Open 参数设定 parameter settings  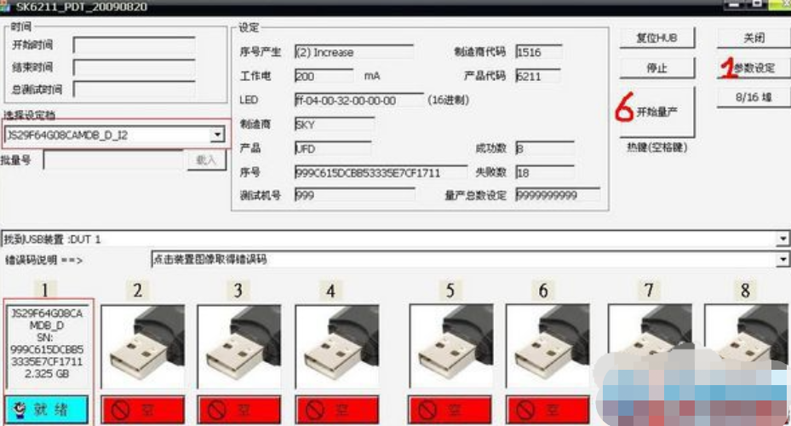pyautogui.click(x=753, y=68)
